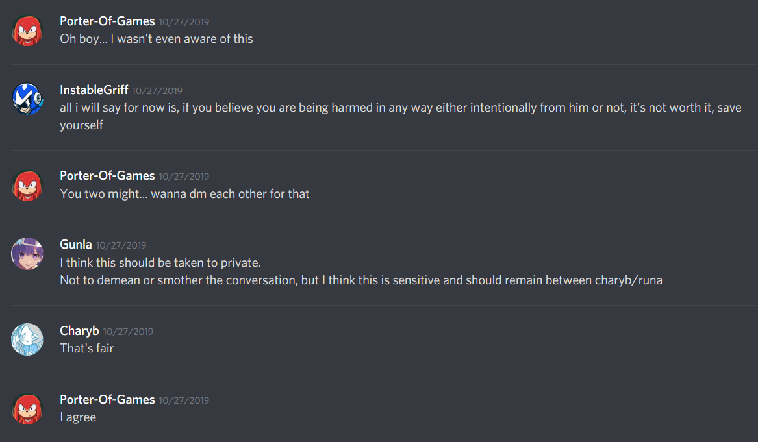Click Porter-Of-Games avatar beside "Oh boy" message
This screenshot has height=442, width=758.
(x=27, y=31)
